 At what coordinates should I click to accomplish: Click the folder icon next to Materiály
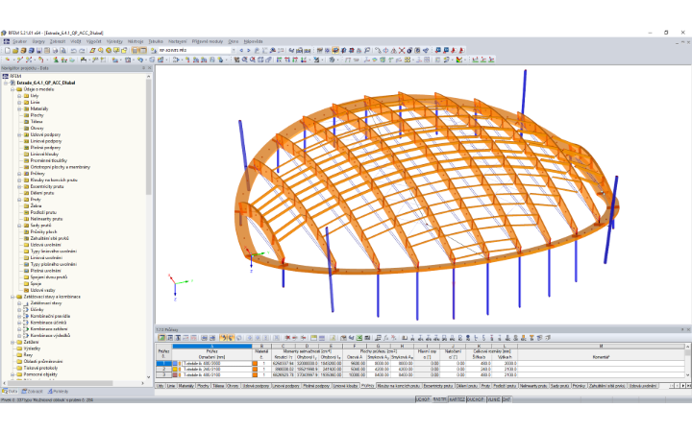click(x=26, y=108)
